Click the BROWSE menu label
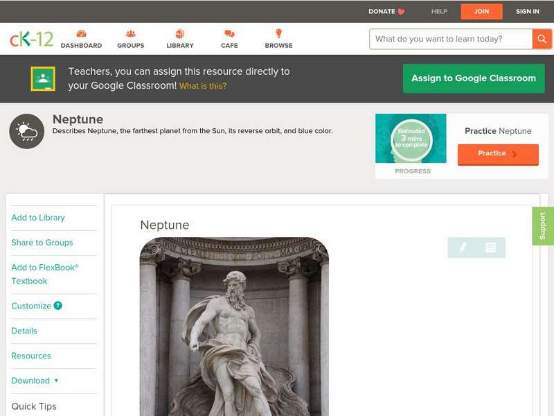 [279, 46]
